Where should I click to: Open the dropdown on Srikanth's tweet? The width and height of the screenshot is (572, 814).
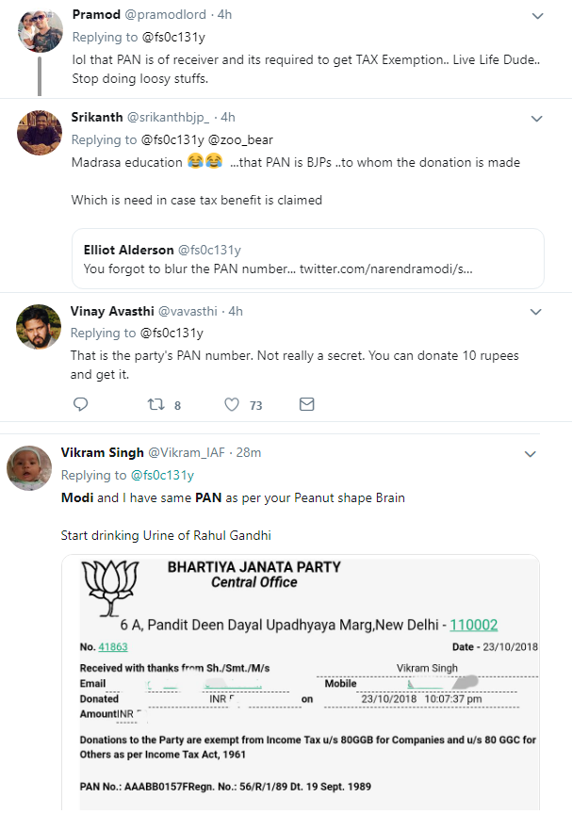537,119
